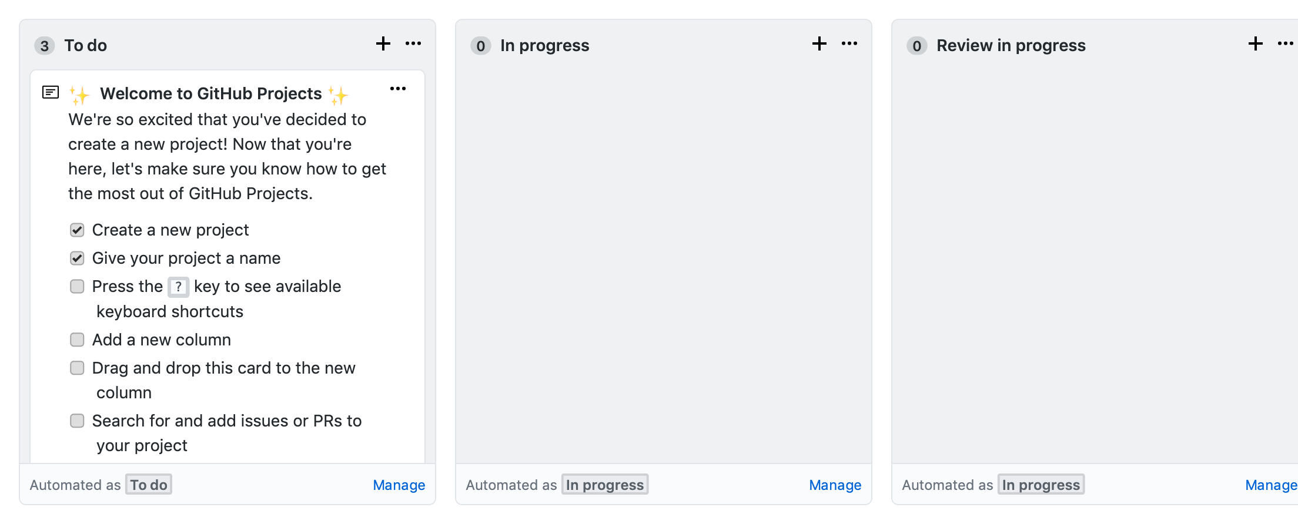Open the Welcome card's three-dot menu
1298x524 pixels.
coord(398,89)
